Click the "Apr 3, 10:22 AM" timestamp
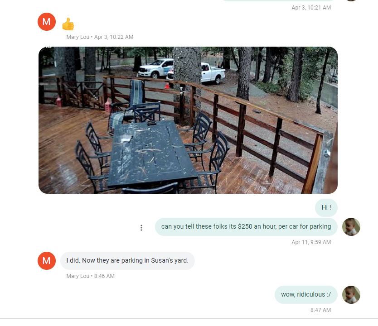This screenshot has width=378, height=326. coord(114,37)
